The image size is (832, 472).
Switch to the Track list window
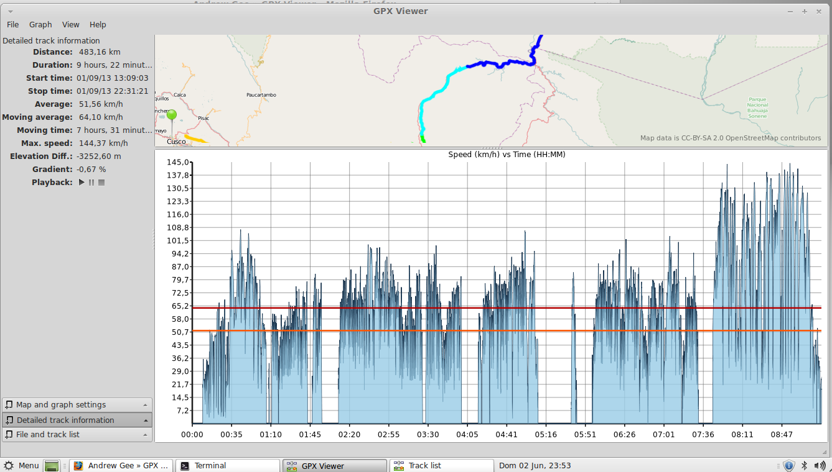441,466
